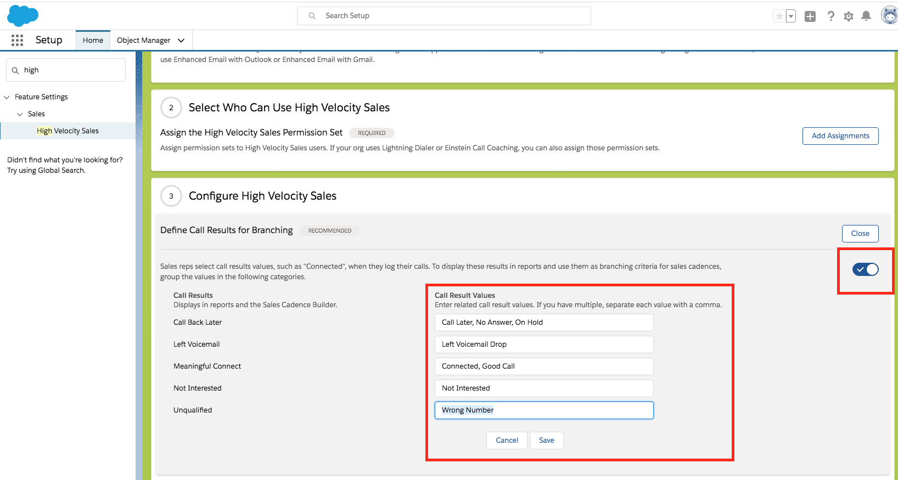898x480 pixels.
Task: Click the Setup app name label
Action: click(49, 40)
